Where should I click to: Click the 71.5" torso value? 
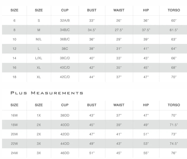click(x=174, y=125)
